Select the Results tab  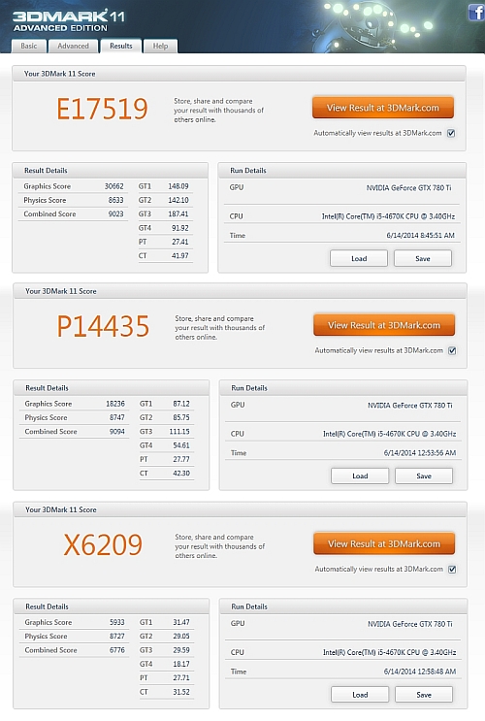(x=121, y=46)
